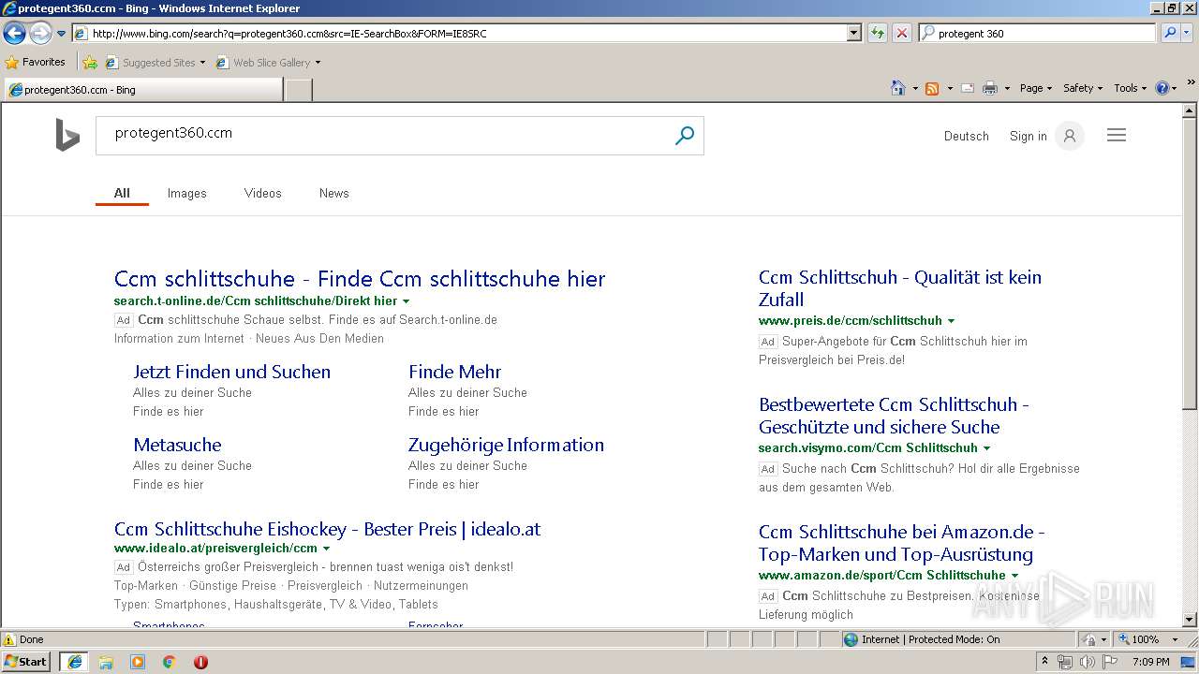Image resolution: width=1199 pixels, height=674 pixels.
Task: Open the preis.de ad URL dropdown arrow
Action: [x=951, y=321]
